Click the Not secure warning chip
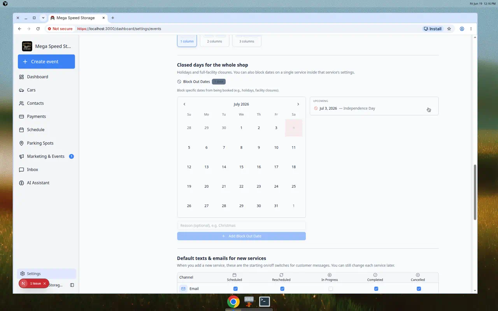The height and width of the screenshot is (311, 498). (60, 29)
